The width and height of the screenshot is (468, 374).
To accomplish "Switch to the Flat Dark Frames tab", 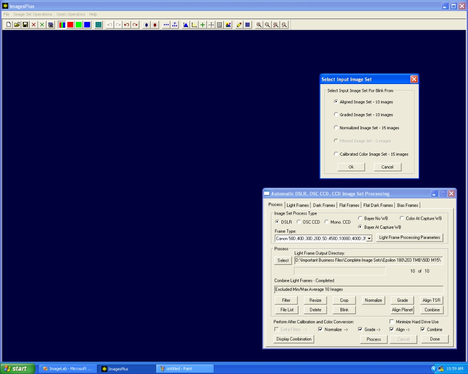I will coord(378,205).
